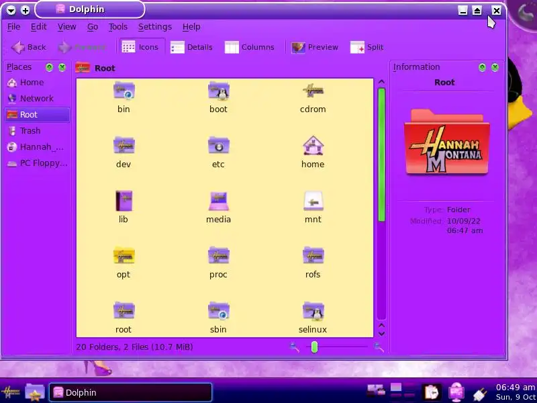Open the clipboard tray icon
The height and width of the screenshot is (403, 537).
[x=432, y=392]
